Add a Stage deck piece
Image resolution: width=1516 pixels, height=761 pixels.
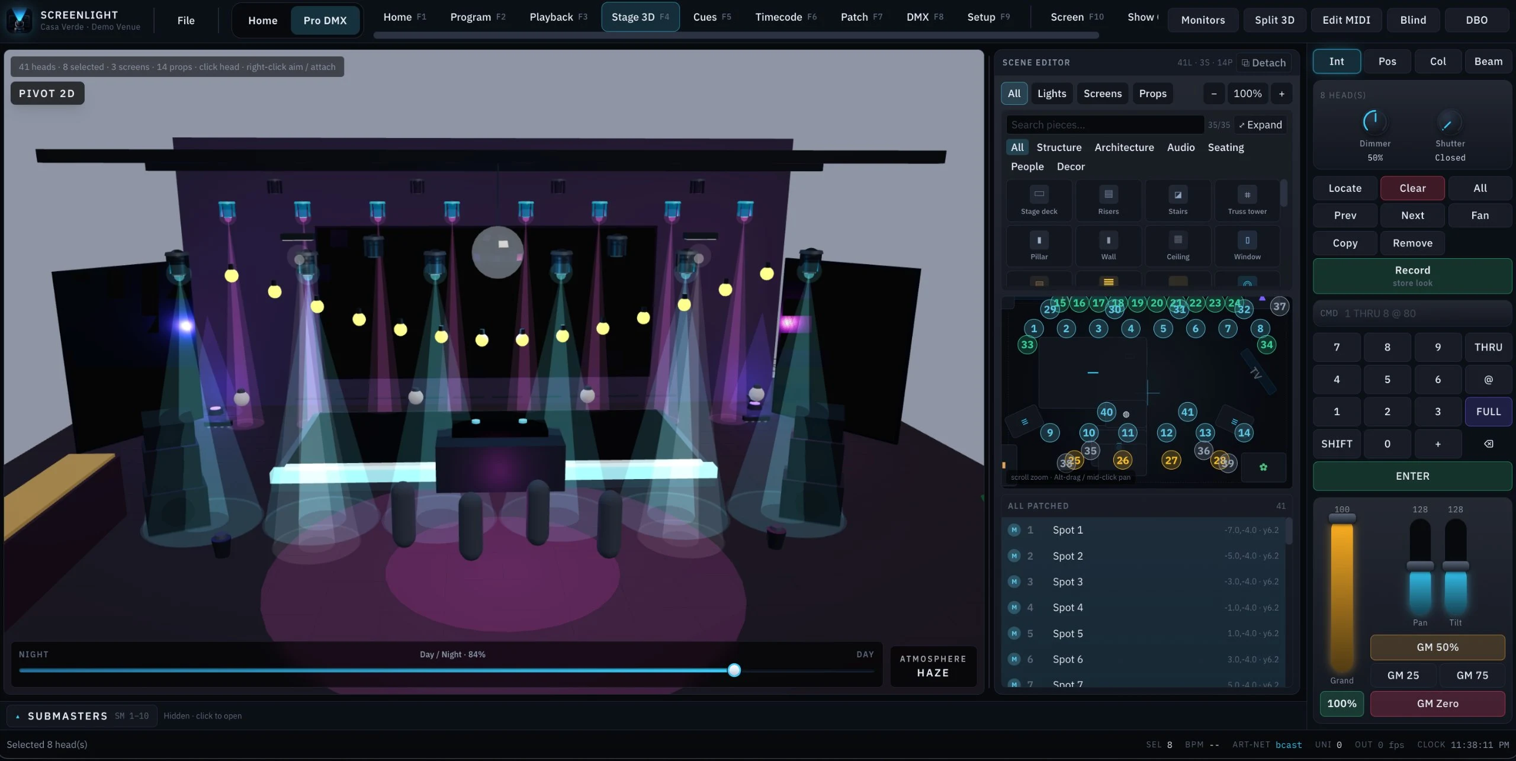pyautogui.click(x=1039, y=201)
